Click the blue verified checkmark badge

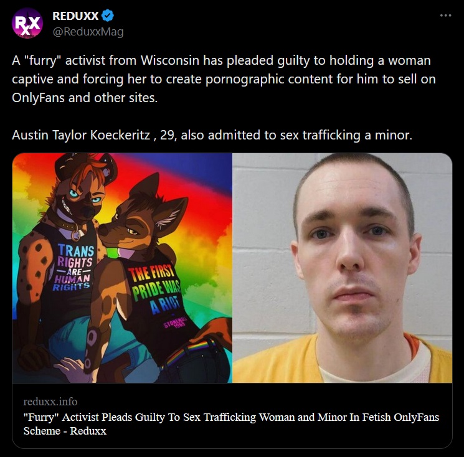108,16
